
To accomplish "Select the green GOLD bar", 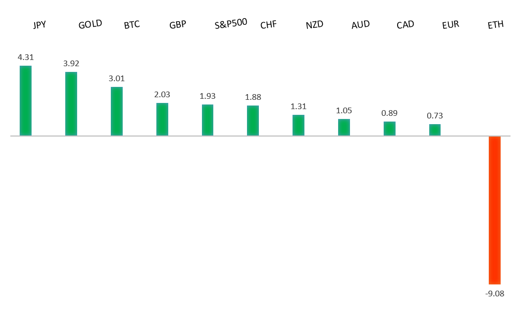I will coord(71,103).
